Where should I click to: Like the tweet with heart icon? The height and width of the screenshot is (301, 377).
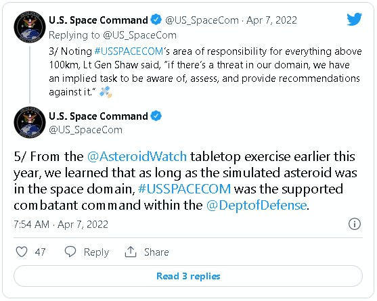click(22, 252)
